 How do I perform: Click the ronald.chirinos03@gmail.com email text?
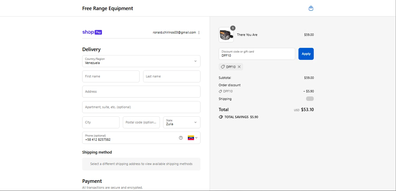(x=174, y=33)
